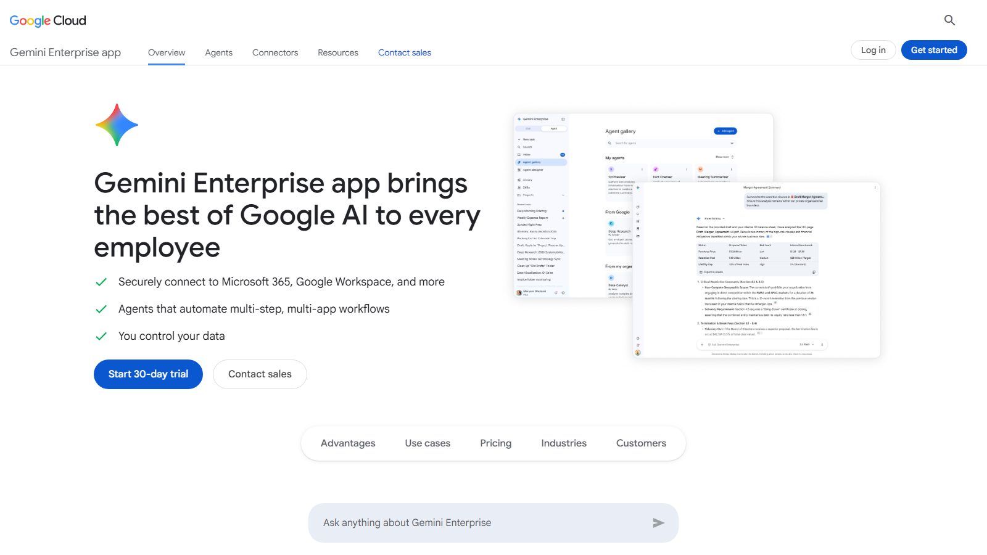Image resolution: width=987 pixels, height=555 pixels.
Task: Jump to the Customers section
Action: point(641,443)
